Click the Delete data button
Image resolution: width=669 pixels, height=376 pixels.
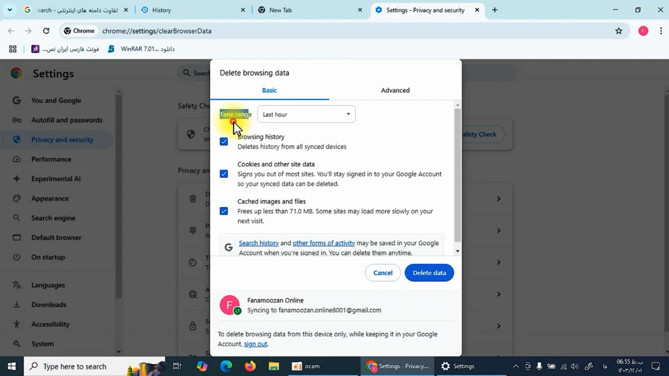pyautogui.click(x=429, y=273)
